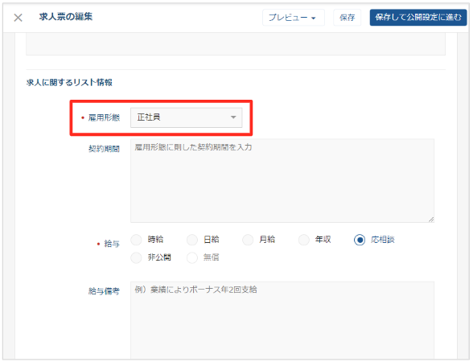Select the 無償 radio button

[x=192, y=258]
